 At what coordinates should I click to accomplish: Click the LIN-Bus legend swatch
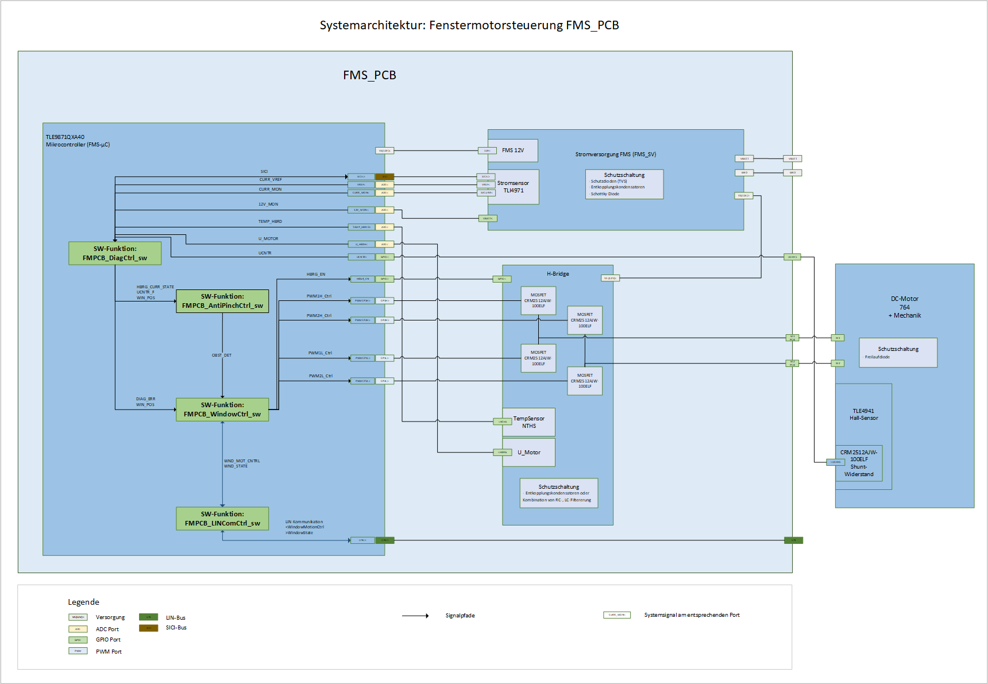click(x=148, y=617)
